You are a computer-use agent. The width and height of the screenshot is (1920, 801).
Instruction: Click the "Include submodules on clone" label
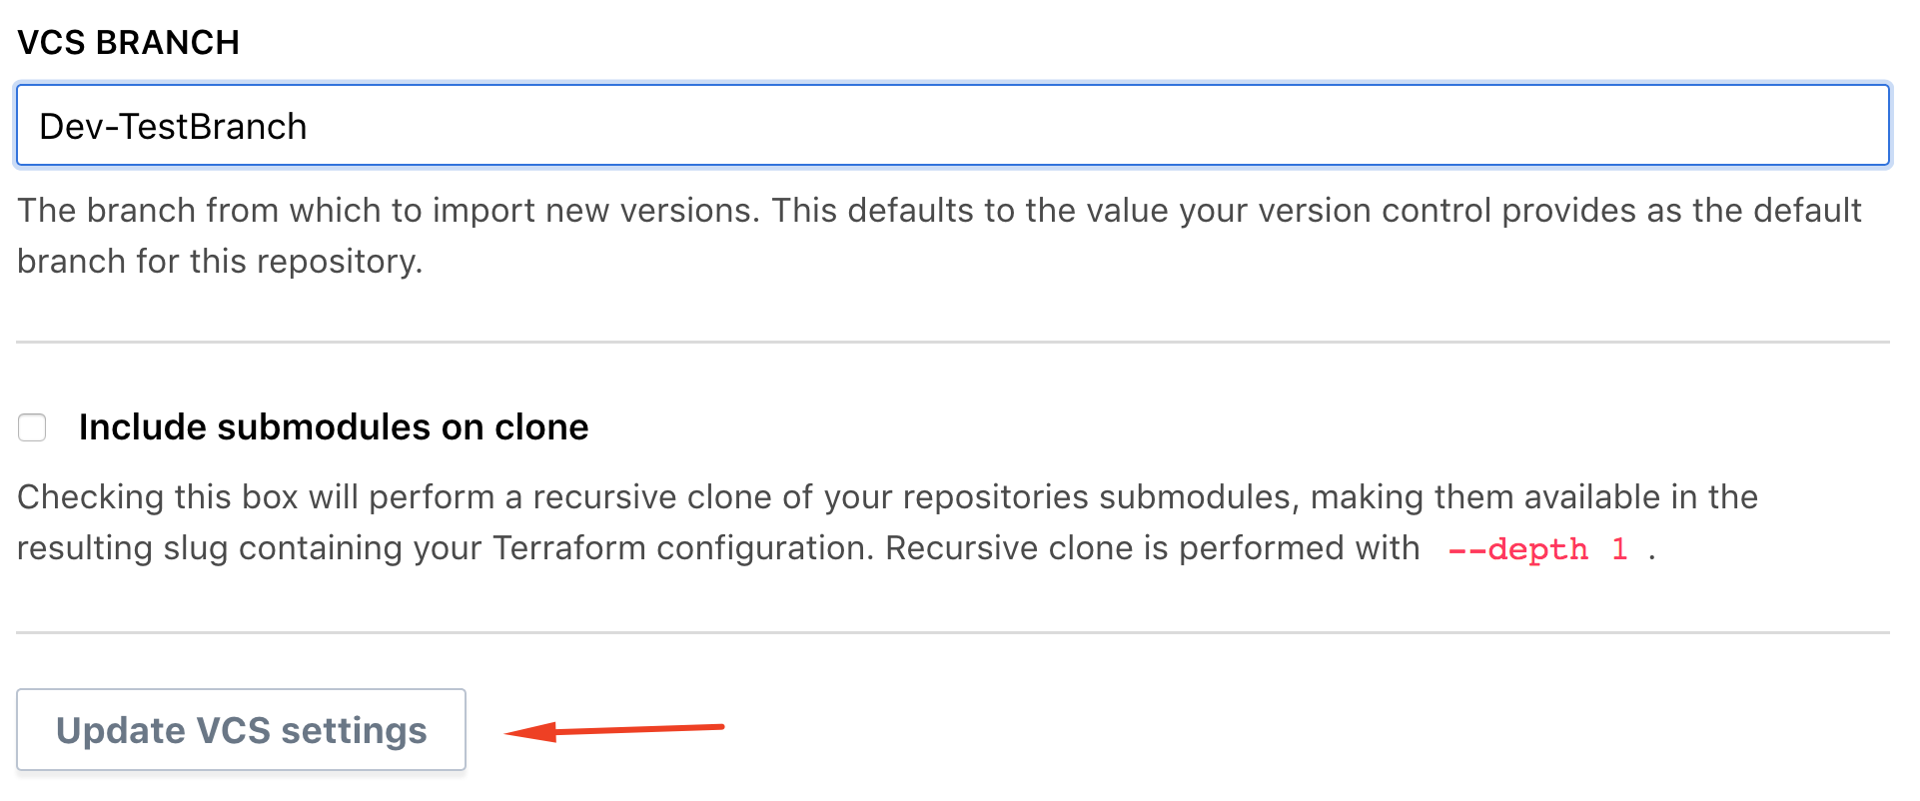coord(334,427)
